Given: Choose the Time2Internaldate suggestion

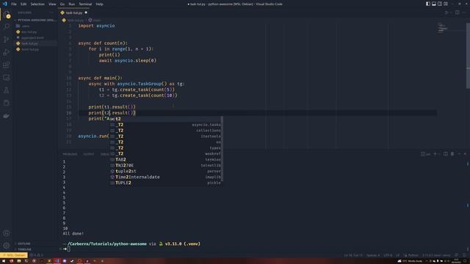Looking at the screenshot, I should pyautogui.click(x=165, y=177).
